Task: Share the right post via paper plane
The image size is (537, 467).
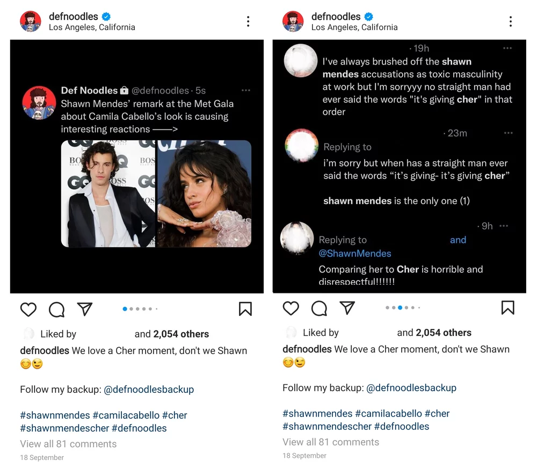Action: (347, 307)
